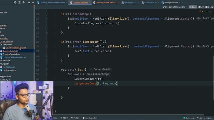This screenshot has width=214, height=120.
Task: Select the CountryDetails.kt editor tab
Action: pos(80,2)
